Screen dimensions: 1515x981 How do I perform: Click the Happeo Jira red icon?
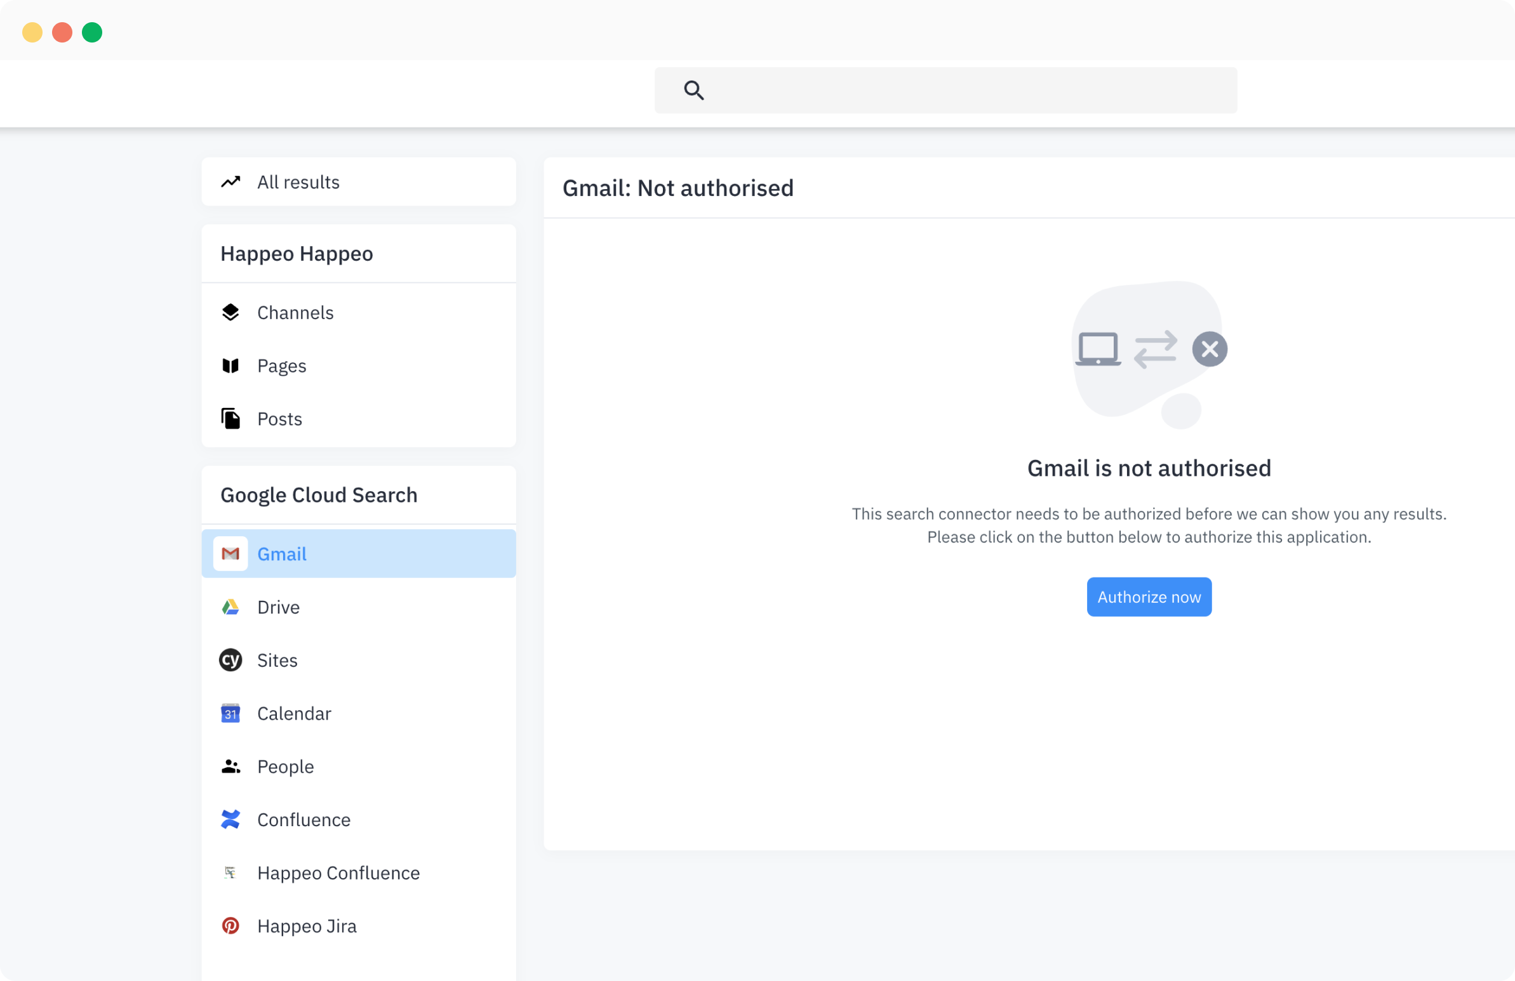[x=230, y=926]
